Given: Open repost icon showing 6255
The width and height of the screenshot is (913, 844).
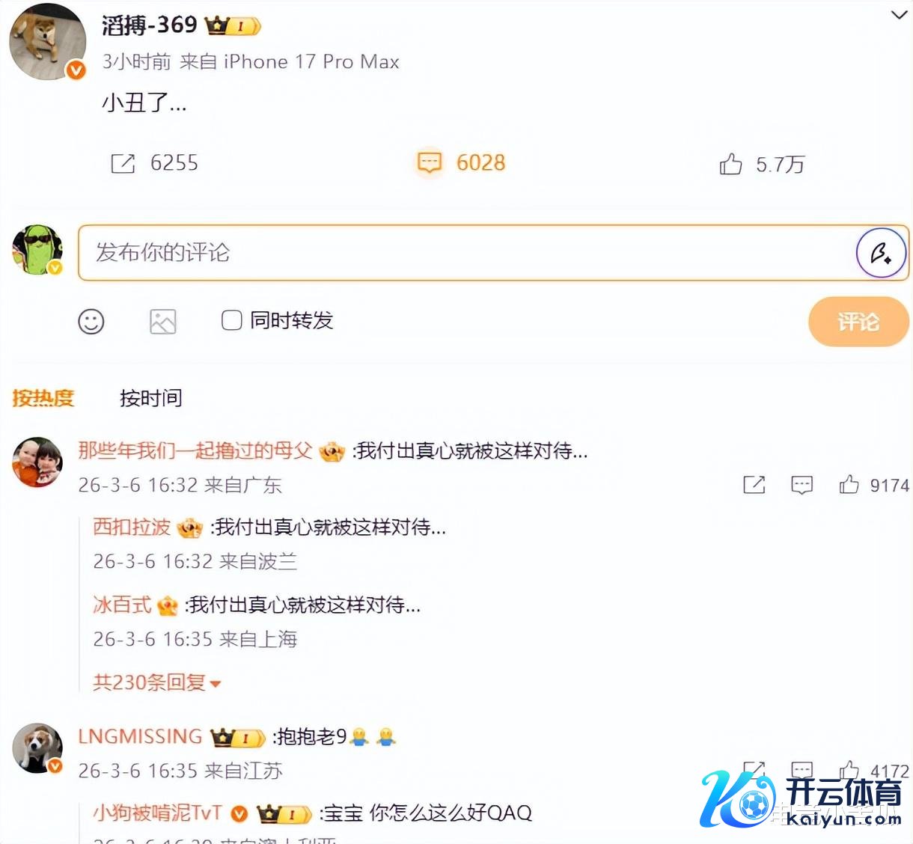Looking at the screenshot, I should coord(123,163).
